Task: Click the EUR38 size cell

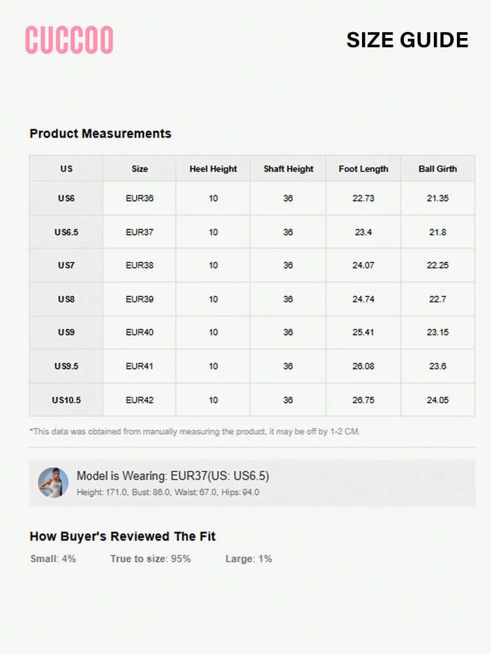Action: [139, 265]
